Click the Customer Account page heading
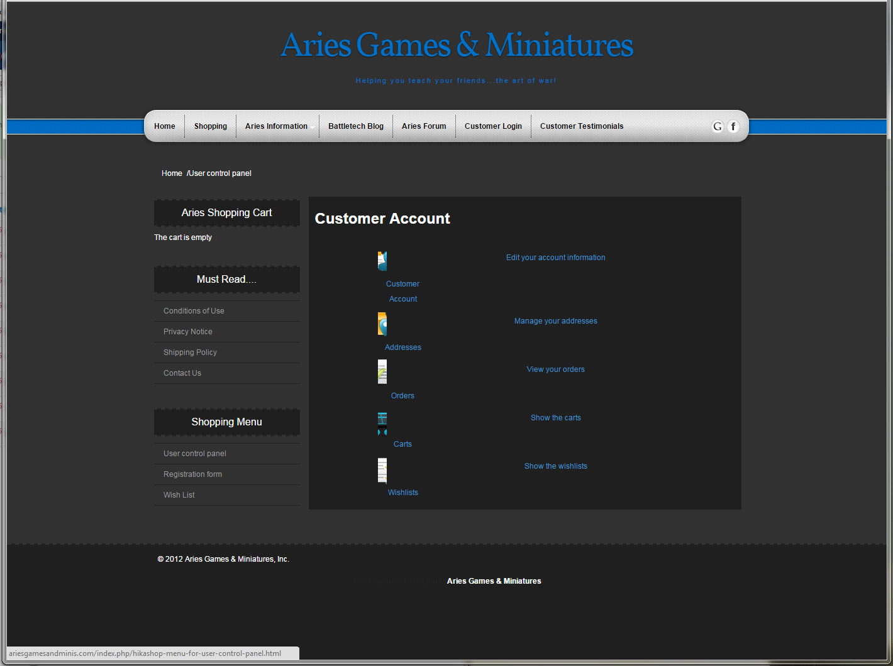This screenshot has width=893, height=666. (382, 219)
